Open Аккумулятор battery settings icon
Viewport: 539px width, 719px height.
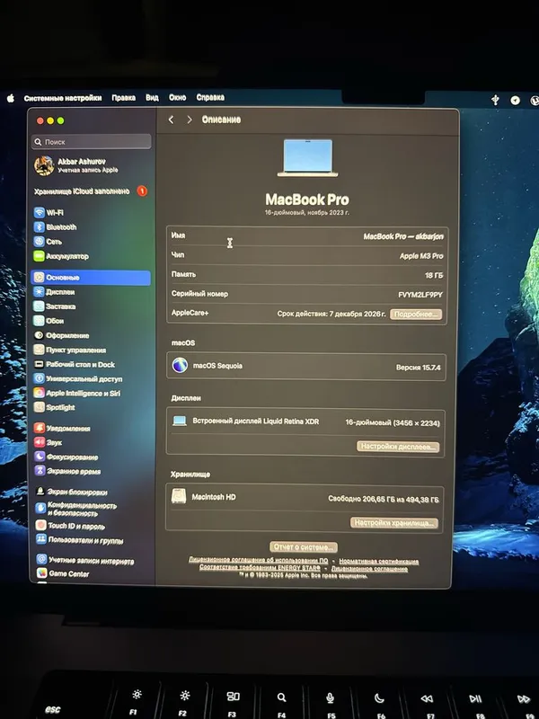click(x=39, y=256)
